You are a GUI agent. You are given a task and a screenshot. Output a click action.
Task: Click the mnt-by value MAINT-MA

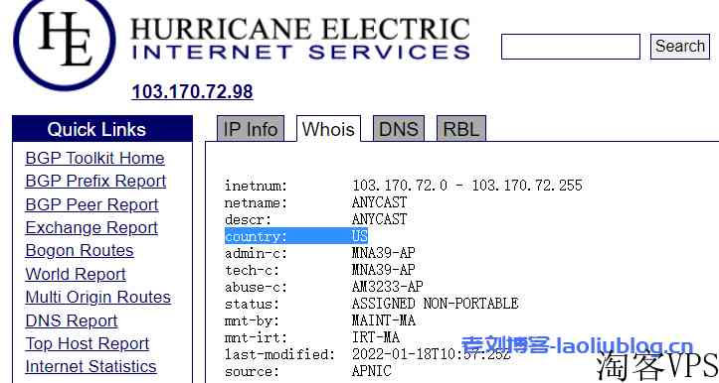pos(383,320)
